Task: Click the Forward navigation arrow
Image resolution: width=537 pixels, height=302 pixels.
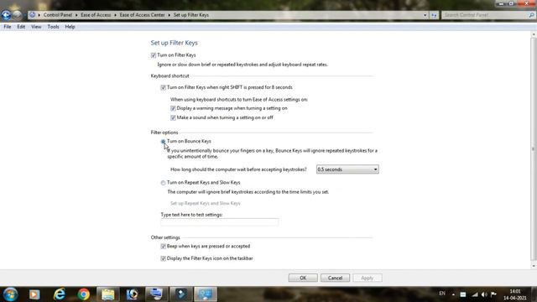Action: click(17, 15)
